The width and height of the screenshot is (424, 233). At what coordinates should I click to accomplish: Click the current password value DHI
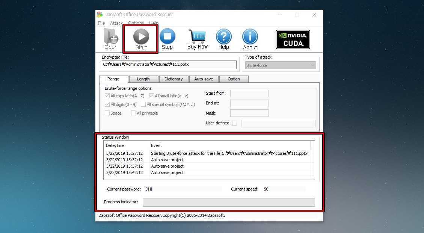149,189
